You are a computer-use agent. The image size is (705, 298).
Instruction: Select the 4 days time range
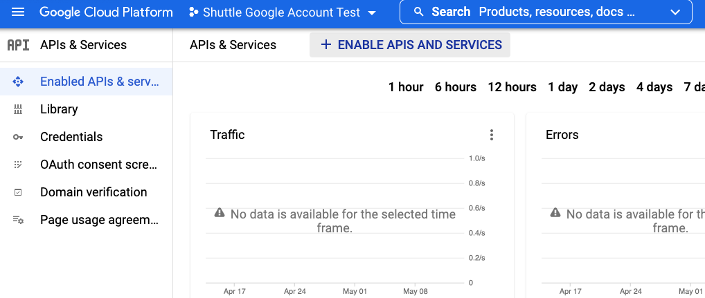[x=654, y=87]
